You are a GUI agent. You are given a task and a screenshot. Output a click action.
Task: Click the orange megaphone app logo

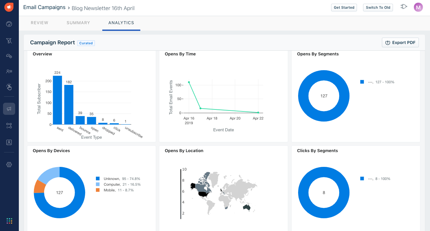[x=9, y=7]
